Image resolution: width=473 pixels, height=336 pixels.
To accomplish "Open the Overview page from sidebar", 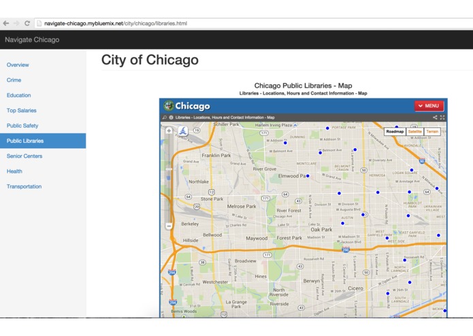I will coord(18,65).
